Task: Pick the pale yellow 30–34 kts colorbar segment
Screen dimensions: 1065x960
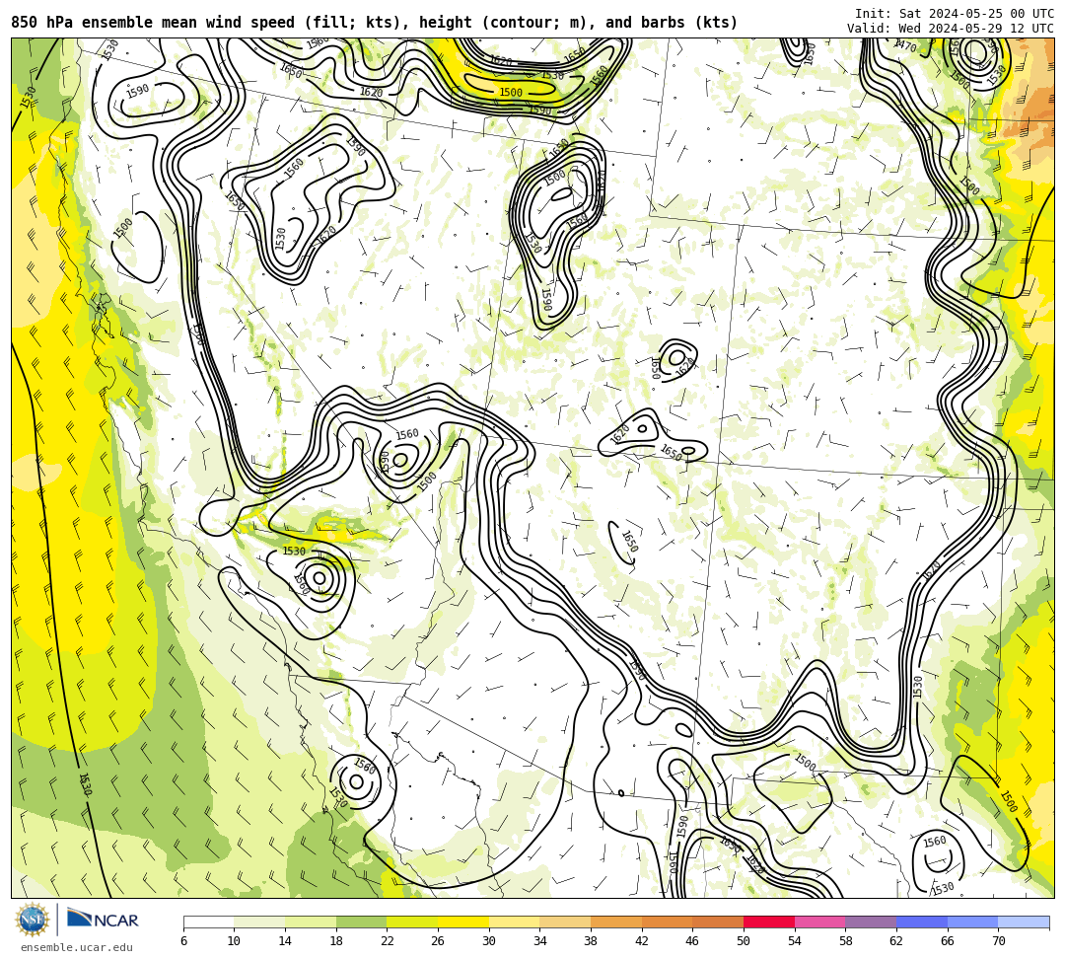Action: [x=514, y=922]
